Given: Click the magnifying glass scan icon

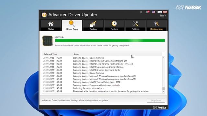Looking at the screenshot, I should pyautogui.click(x=72, y=24).
